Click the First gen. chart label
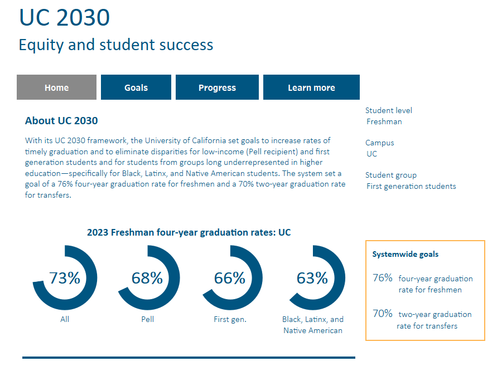 coord(230,319)
